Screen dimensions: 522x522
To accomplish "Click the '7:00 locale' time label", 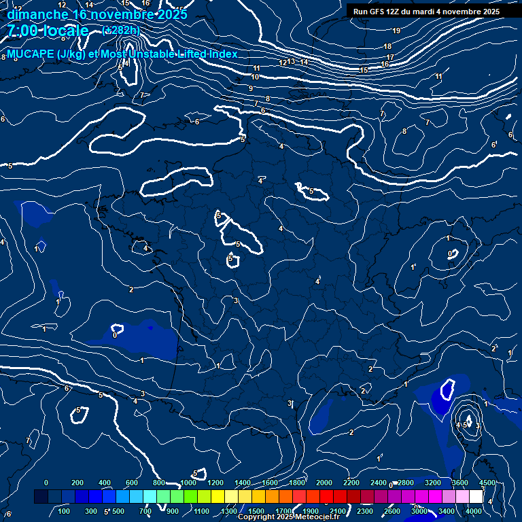I will tap(48, 31).
